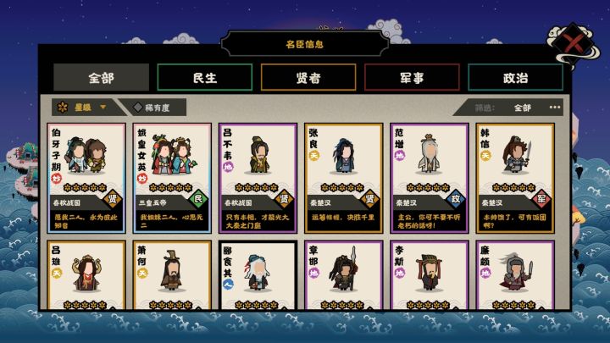Close the 名臣信息 panel with red X
The width and height of the screenshot is (610, 343).
coord(574,43)
